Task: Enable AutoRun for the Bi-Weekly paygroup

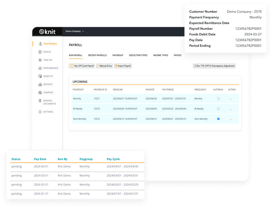Action: 218,109
